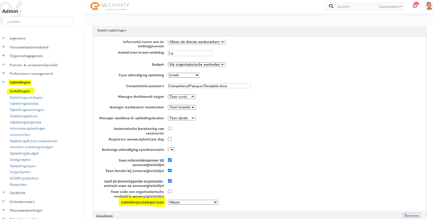This screenshot has height=219, width=437.
Task: Open Opleidingsaanvragen menu item
Action: tap(27, 110)
